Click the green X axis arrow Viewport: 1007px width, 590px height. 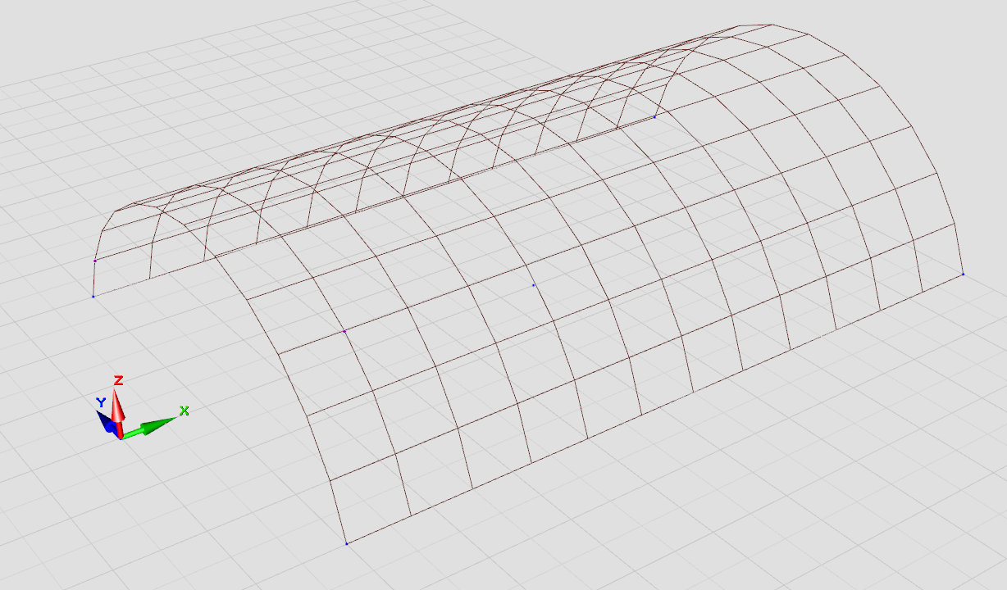(x=153, y=426)
